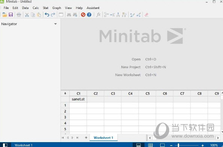The height and width of the screenshot is (147, 223).
Task: Click Worksheet 1 label in status bar
Action: coord(23,145)
